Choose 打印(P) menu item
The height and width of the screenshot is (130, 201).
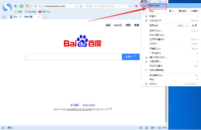[x=171, y=44]
